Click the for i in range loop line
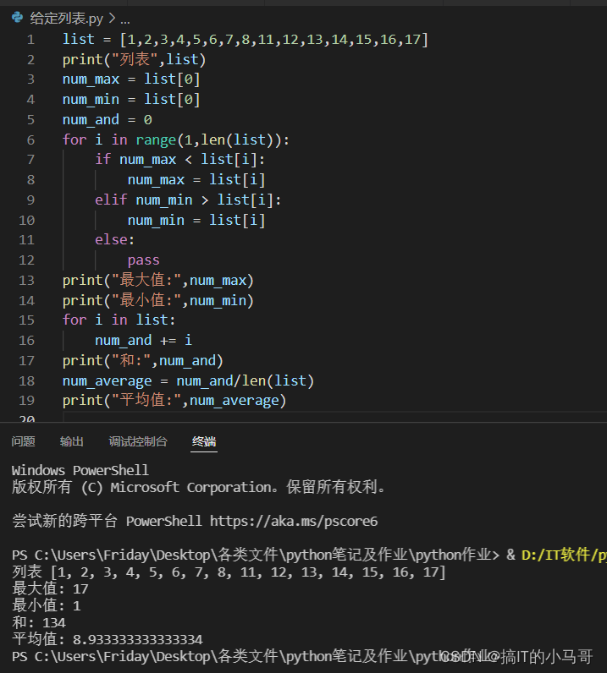Viewport: 607px width, 673px height. [x=176, y=140]
